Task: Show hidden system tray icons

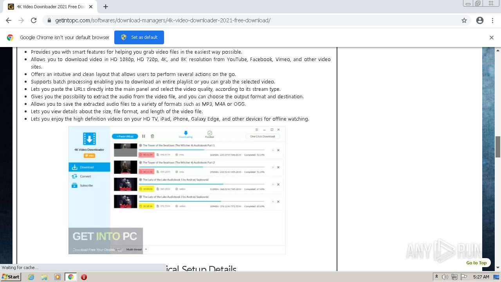Action: click(x=436, y=277)
